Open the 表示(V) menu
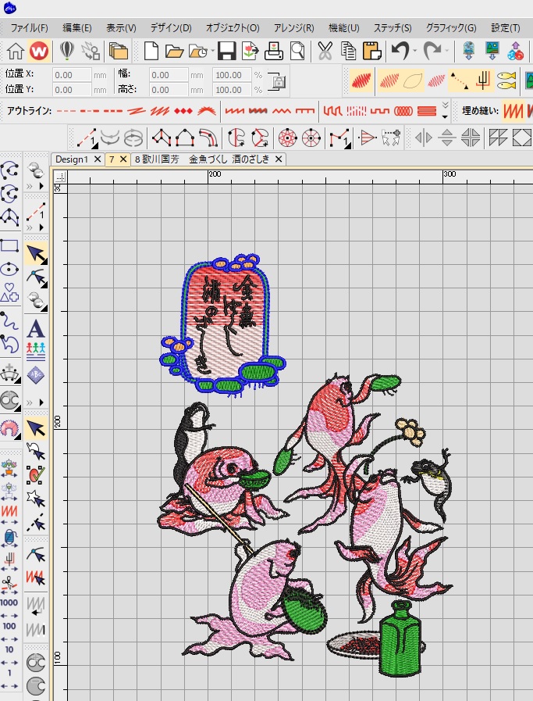533x701 pixels. (121, 27)
